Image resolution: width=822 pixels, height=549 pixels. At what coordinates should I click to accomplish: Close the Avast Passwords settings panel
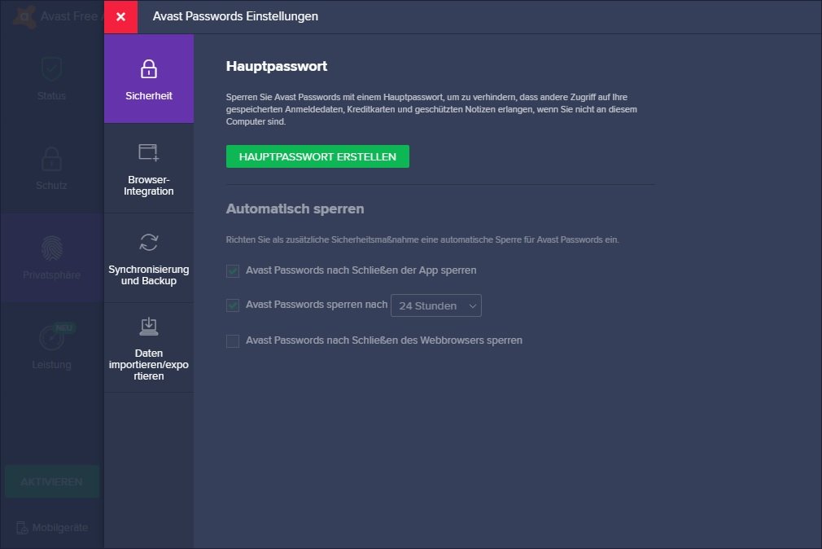click(120, 16)
